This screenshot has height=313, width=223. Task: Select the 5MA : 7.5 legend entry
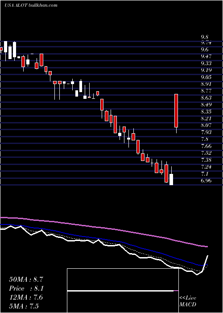point(24,306)
